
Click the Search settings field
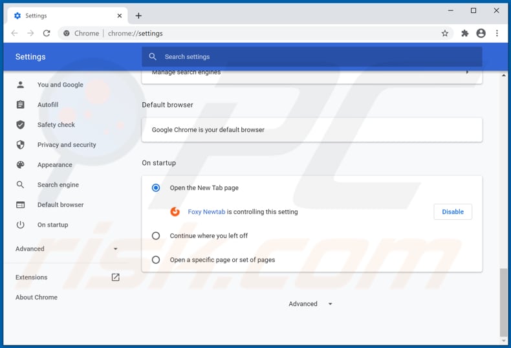point(312,56)
